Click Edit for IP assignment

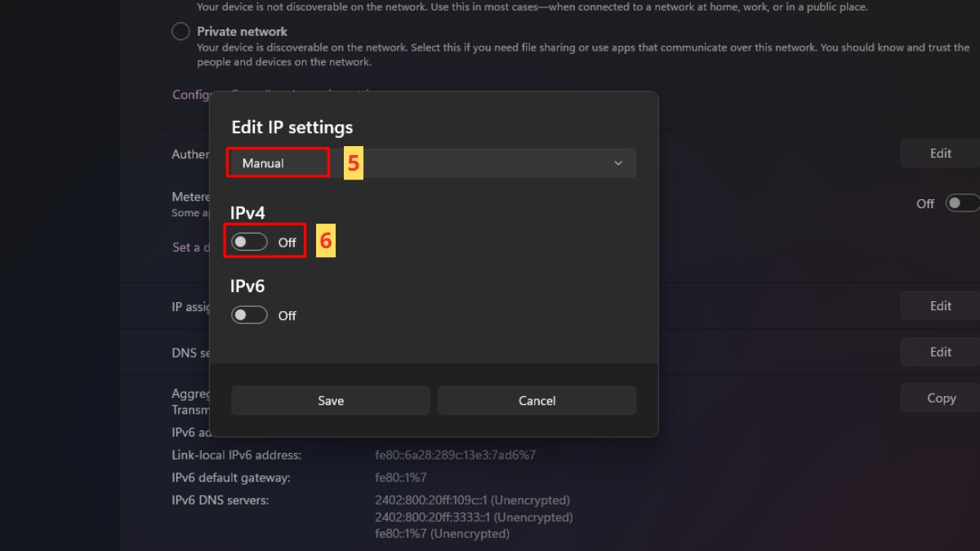pos(940,306)
